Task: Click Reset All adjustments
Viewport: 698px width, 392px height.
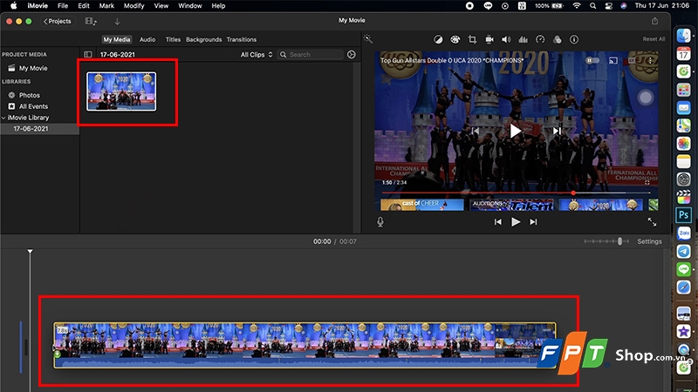Action: click(x=654, y=39)
